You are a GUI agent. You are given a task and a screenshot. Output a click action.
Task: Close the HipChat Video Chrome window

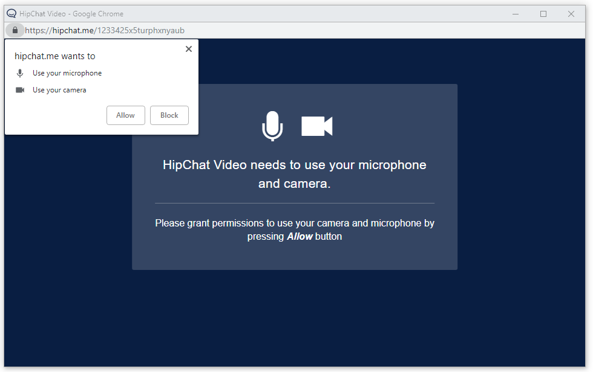pos(571,14)
